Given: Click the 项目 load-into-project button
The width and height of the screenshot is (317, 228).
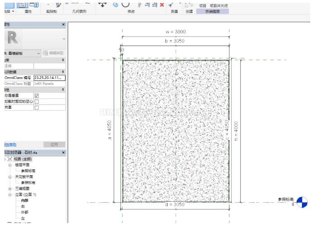Looking at the screenshot, I should point(203,6).
